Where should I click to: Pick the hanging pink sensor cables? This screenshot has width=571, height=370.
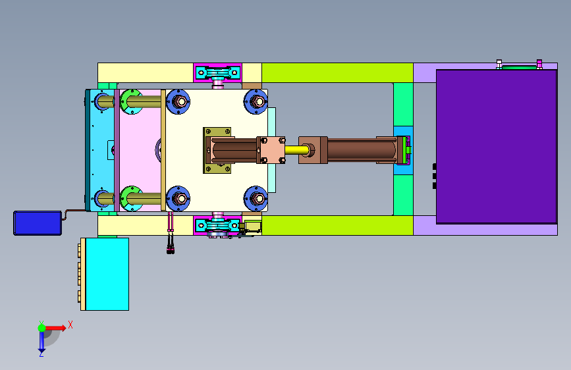pyautogui.click(x=170, y=233)
